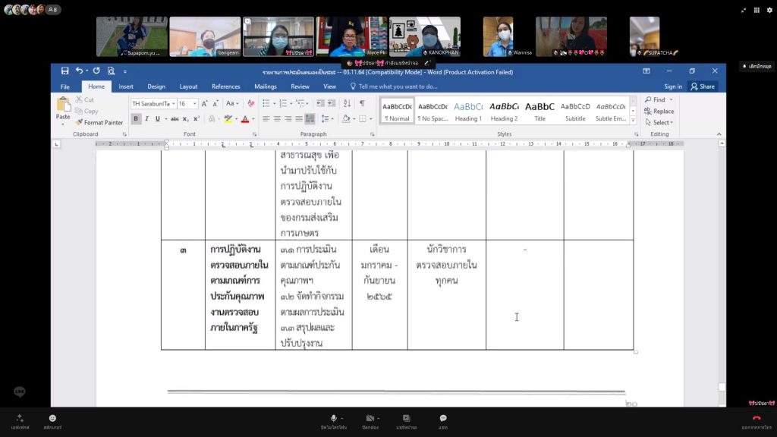Open the chat icon in the meeting bar
Screen dimensions: 777x437
[x=442, y=419]
